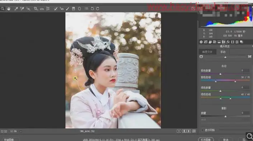The height and width of the screenshot is (141, 253).
Task: Open the Camera Calibration panel icon
Action: (233, 42)
